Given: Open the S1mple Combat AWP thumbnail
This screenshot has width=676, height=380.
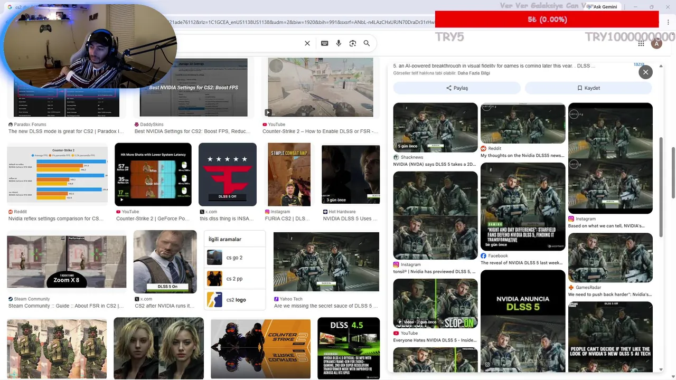Looking at the screenshot, I should [x=289, y=175].
